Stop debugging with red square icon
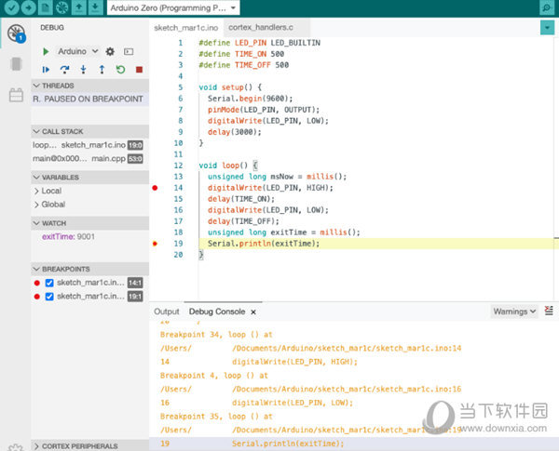This screenshot has height=451, width=559. pyautogui.click(x=139, y=70)
